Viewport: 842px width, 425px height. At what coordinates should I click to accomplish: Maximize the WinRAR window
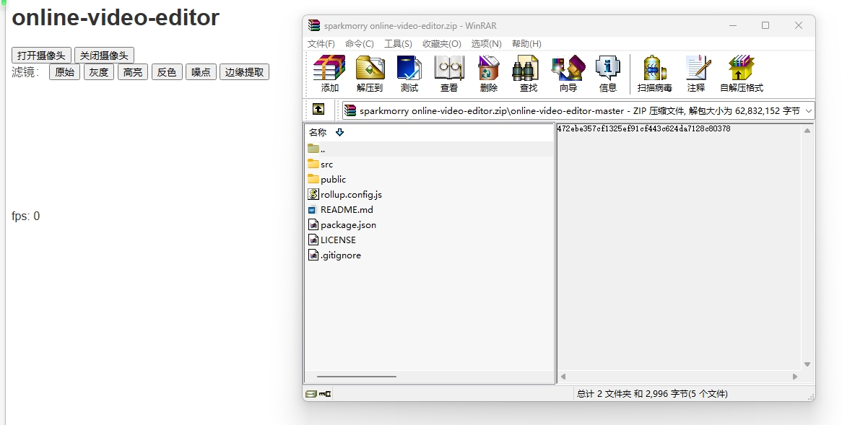pos(765,25)
